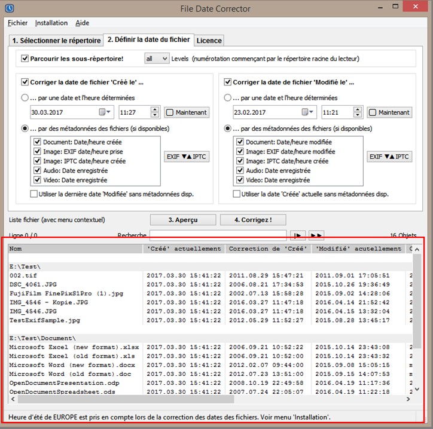Open the 'all' Levels dropdown
This screenshot has width=433, height=429.
click(156, 59)
